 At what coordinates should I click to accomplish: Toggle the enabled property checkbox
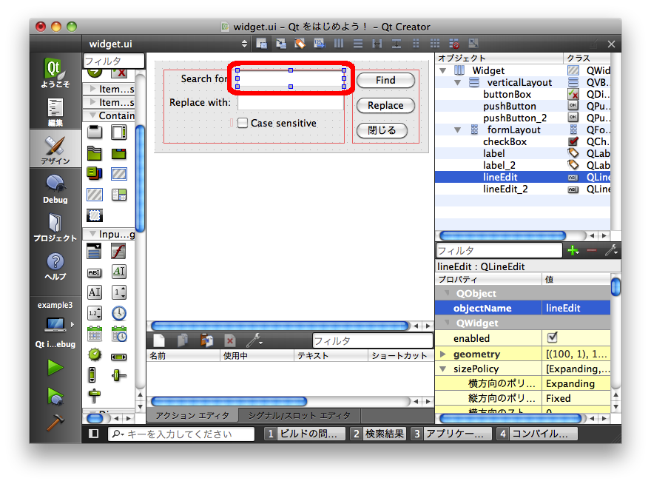(552, 338)
